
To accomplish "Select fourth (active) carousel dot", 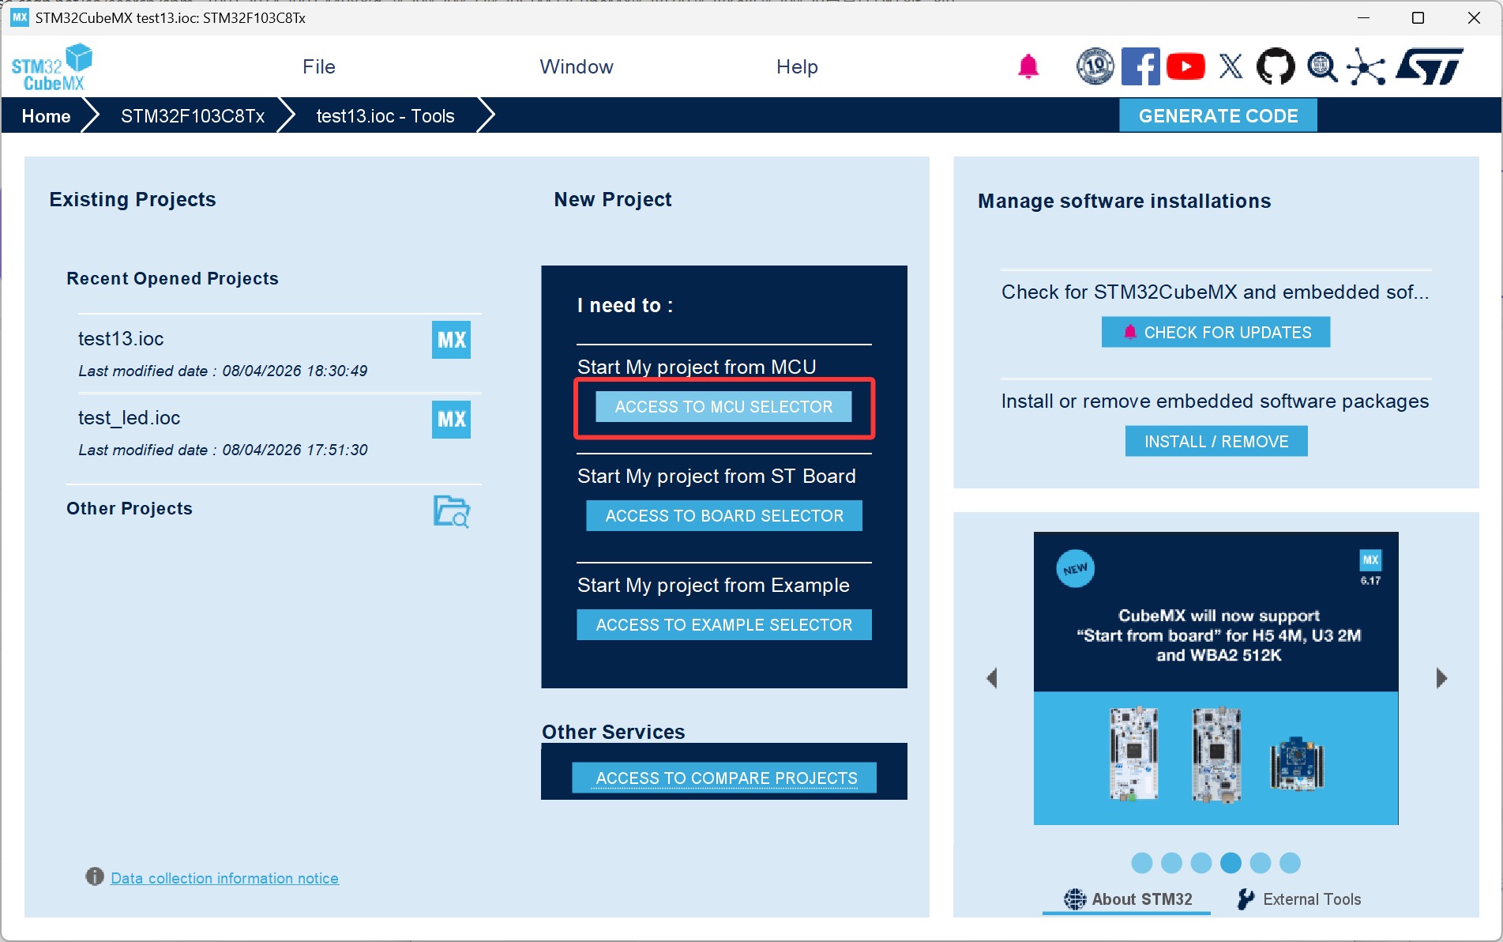I will coord(1231,863).
